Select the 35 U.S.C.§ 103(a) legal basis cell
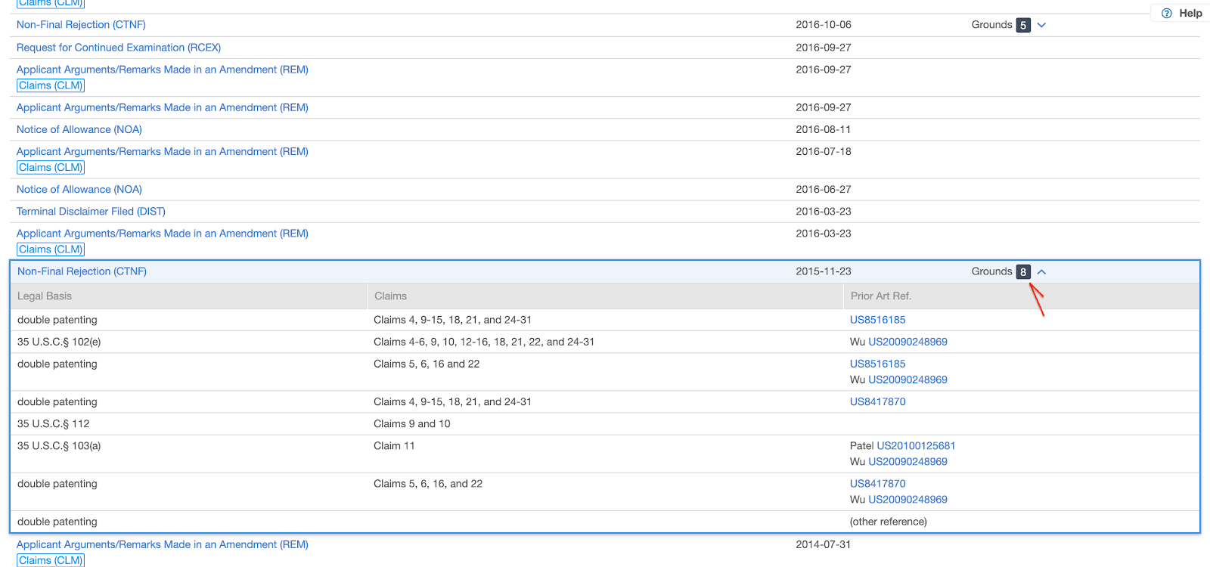Screen dimensions: 1210x567 pyautogui.click(x=59, y=446)
